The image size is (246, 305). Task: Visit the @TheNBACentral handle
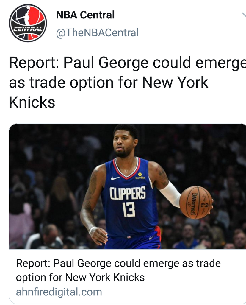pyautogui.click(x=97, y=32)
